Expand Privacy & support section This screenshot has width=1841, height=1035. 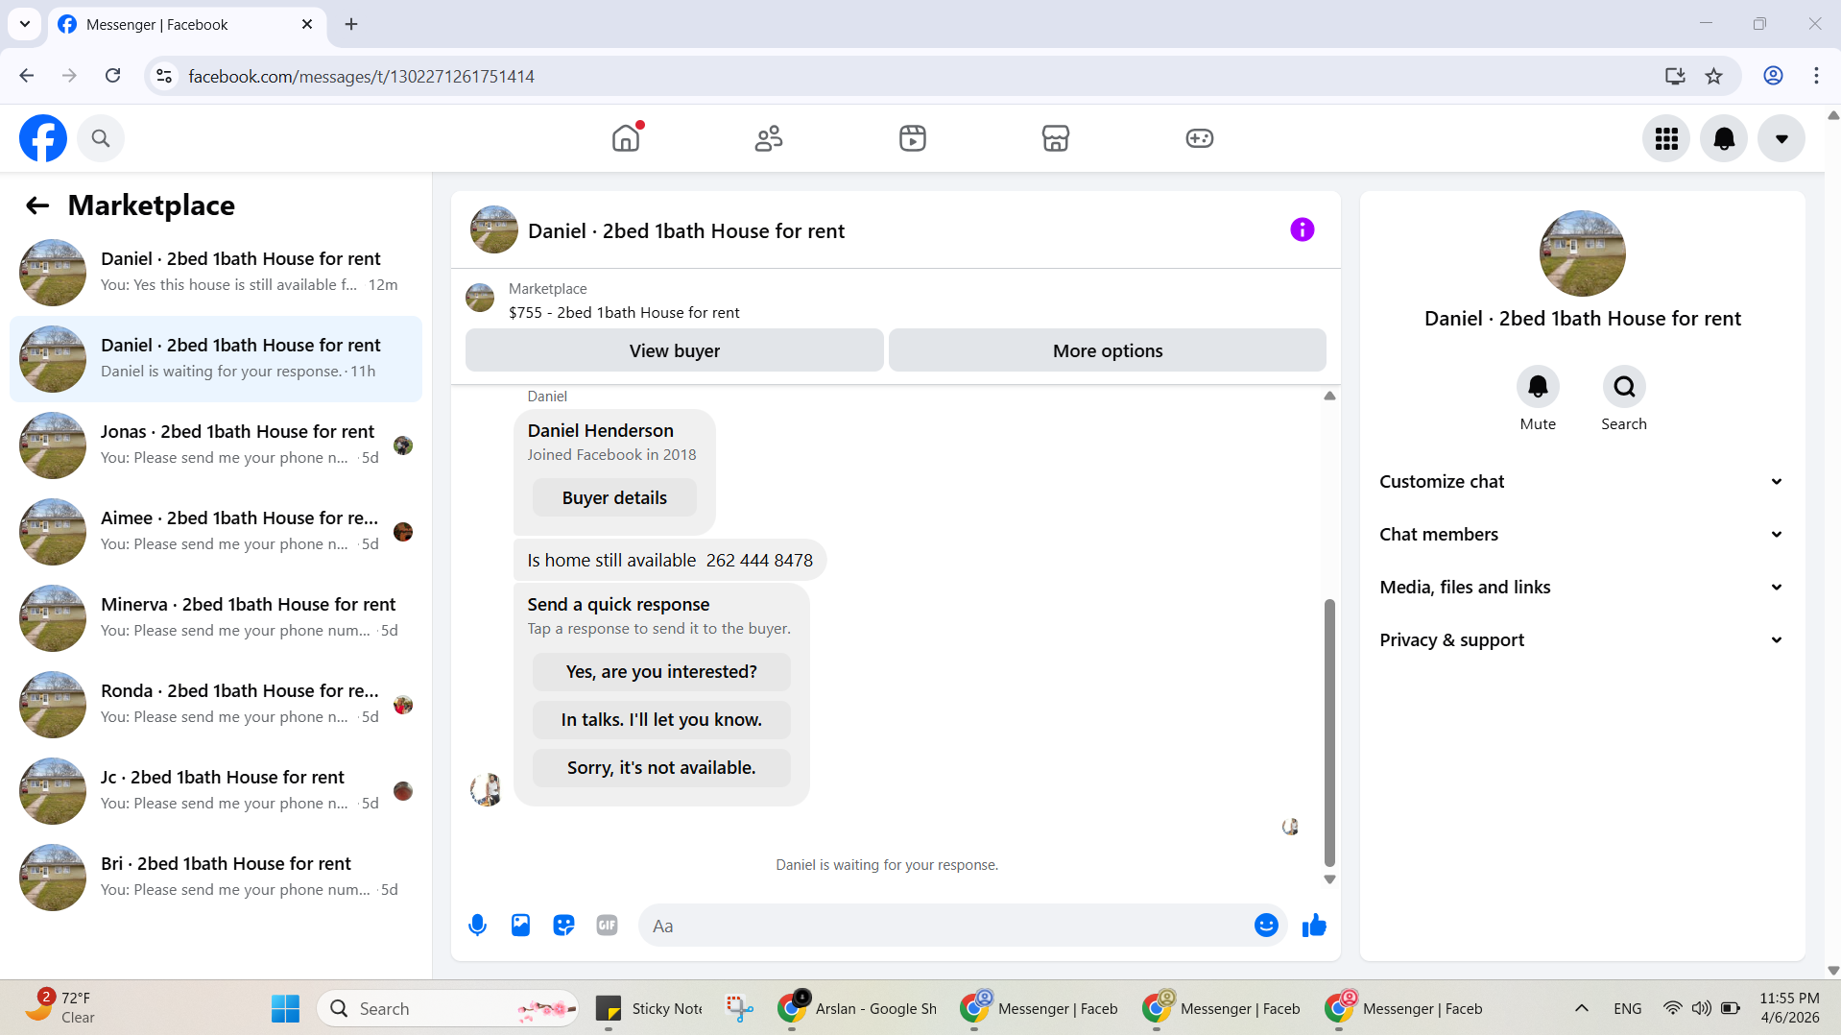point(1582,640)
